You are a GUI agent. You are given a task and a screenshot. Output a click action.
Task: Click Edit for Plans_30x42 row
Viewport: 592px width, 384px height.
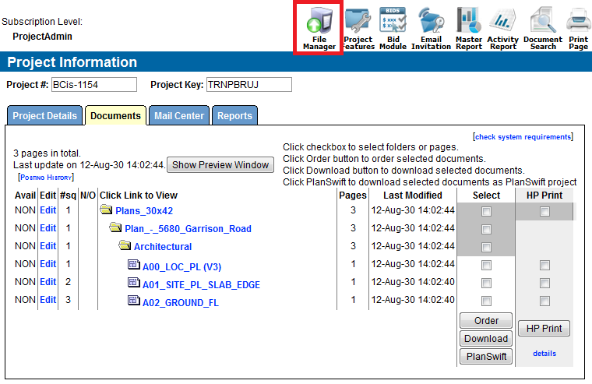click(x=48, y=210)
